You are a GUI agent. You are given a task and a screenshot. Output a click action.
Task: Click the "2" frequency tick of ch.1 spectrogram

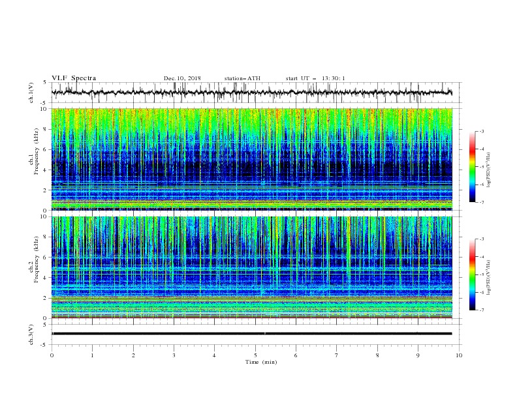point(46,190)
